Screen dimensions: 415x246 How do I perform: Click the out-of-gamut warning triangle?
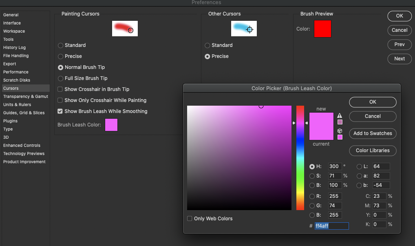pyautogui.click(x=340, y=116)
